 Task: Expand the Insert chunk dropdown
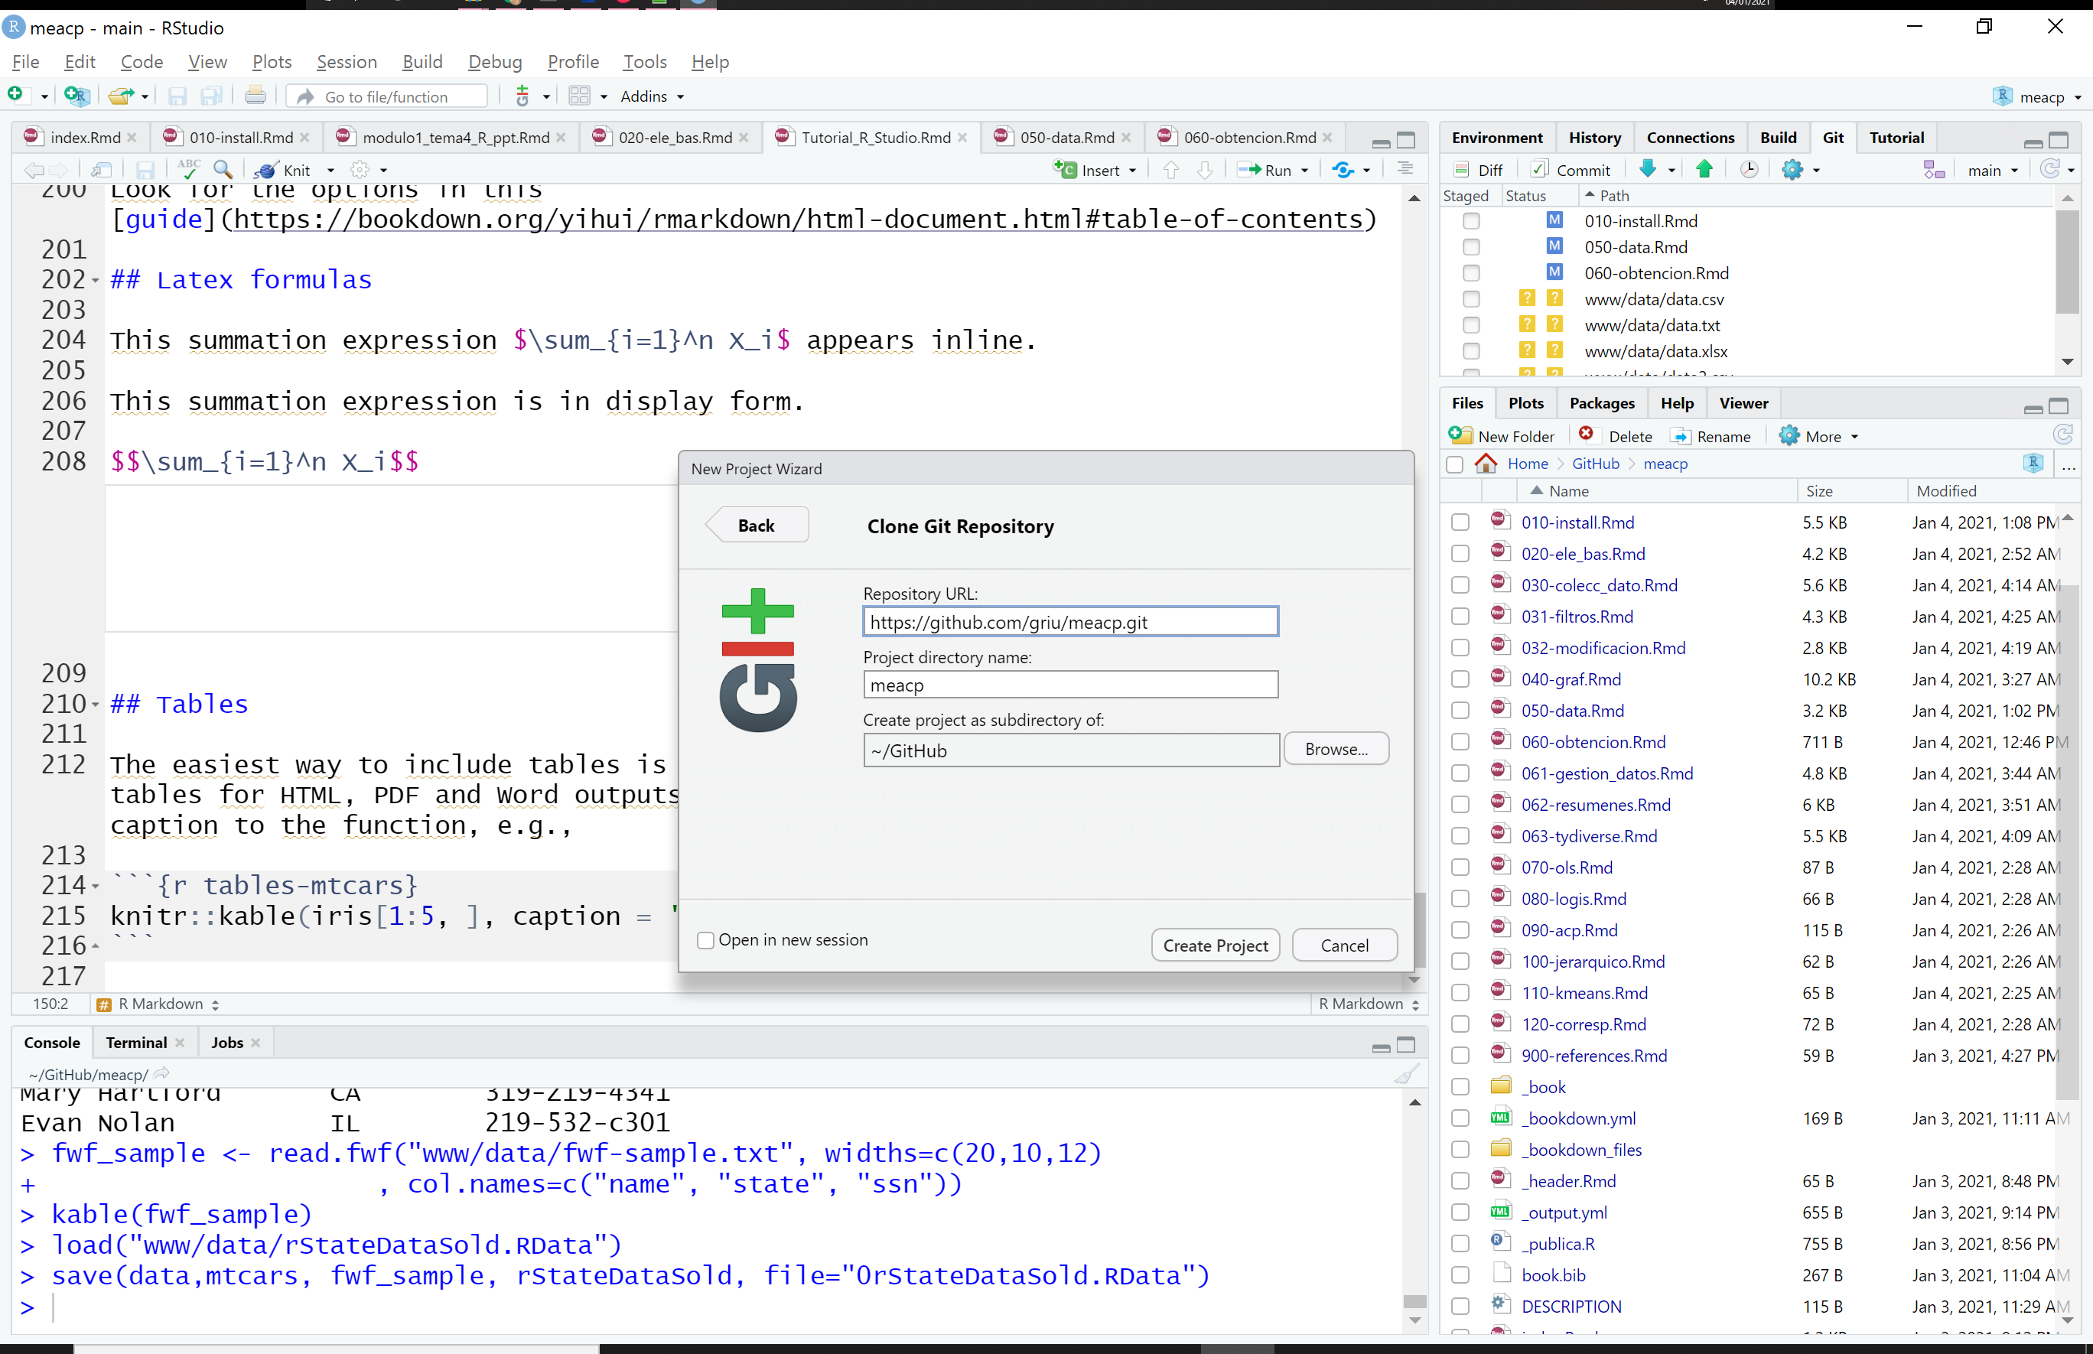(1132, 171)
